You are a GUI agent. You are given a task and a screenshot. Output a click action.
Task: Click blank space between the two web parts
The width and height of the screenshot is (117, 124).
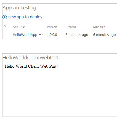point(59,46)
